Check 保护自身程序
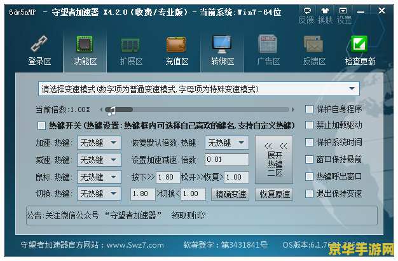The image size is (398, 261). point(309,109)
